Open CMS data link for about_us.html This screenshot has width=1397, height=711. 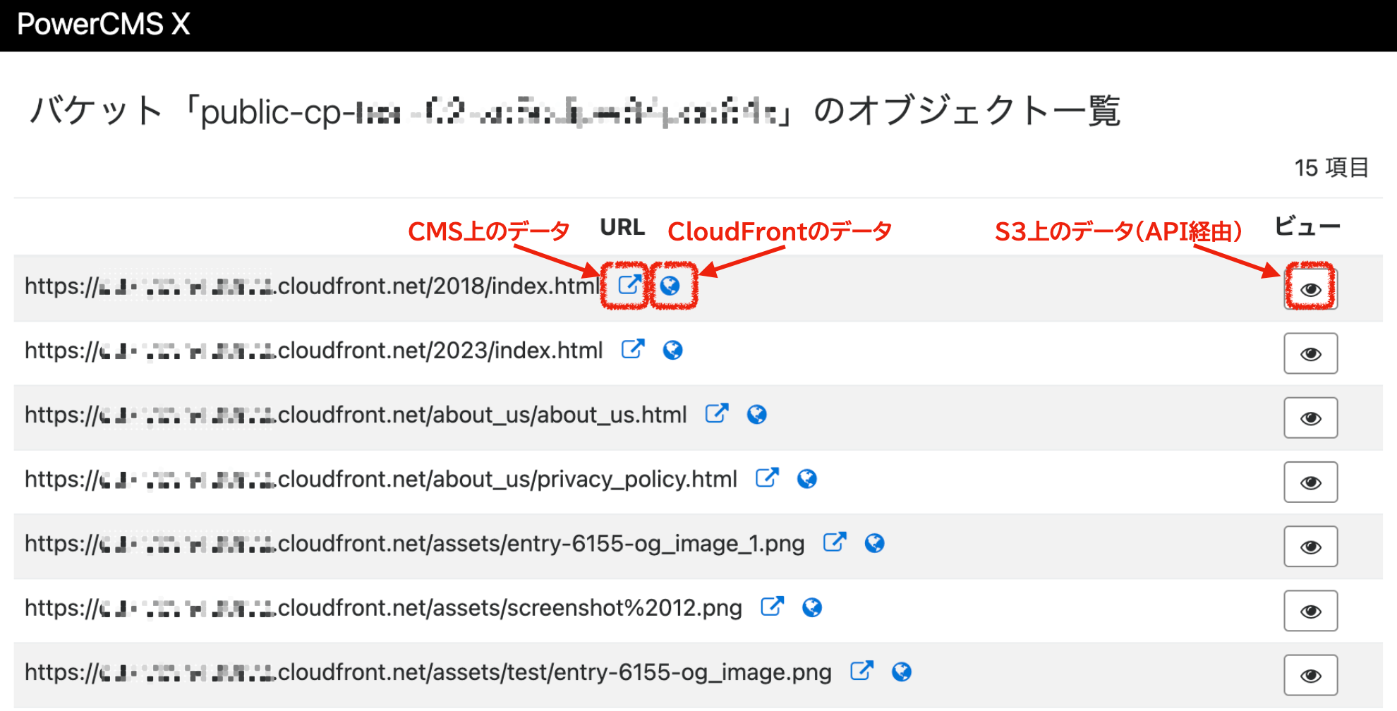[x=717, y=415]
